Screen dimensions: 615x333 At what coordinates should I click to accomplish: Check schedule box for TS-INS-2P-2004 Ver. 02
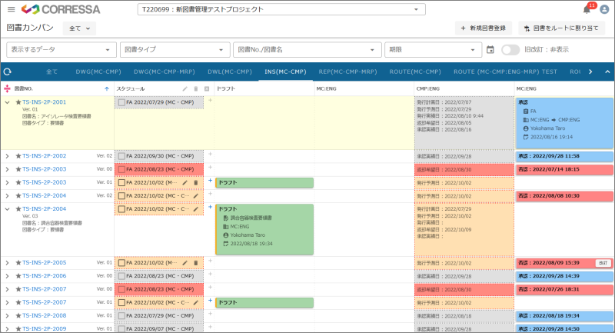pos(121,195)
